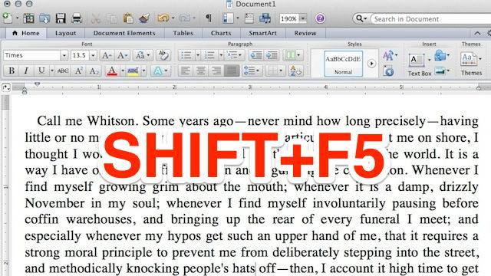Click the Themes button

[471, 64]
